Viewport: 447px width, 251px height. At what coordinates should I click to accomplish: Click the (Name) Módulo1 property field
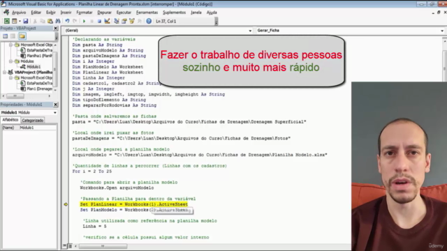pos(29,128)
